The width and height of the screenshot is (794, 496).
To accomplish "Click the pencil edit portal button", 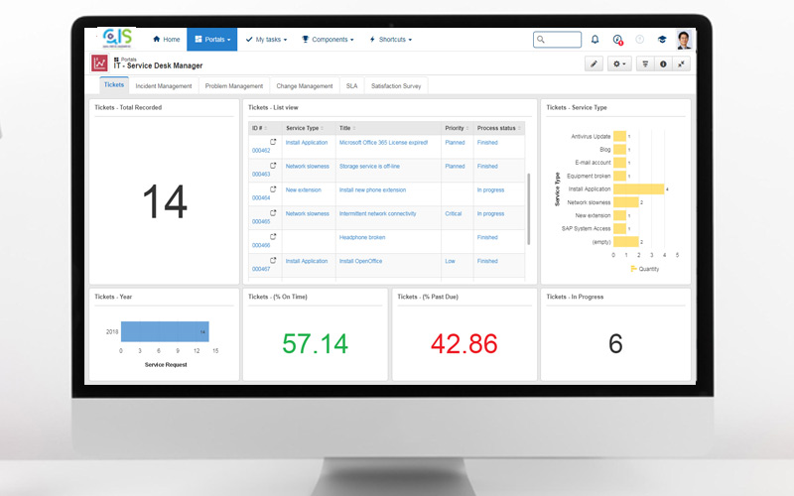I will 595,63.
